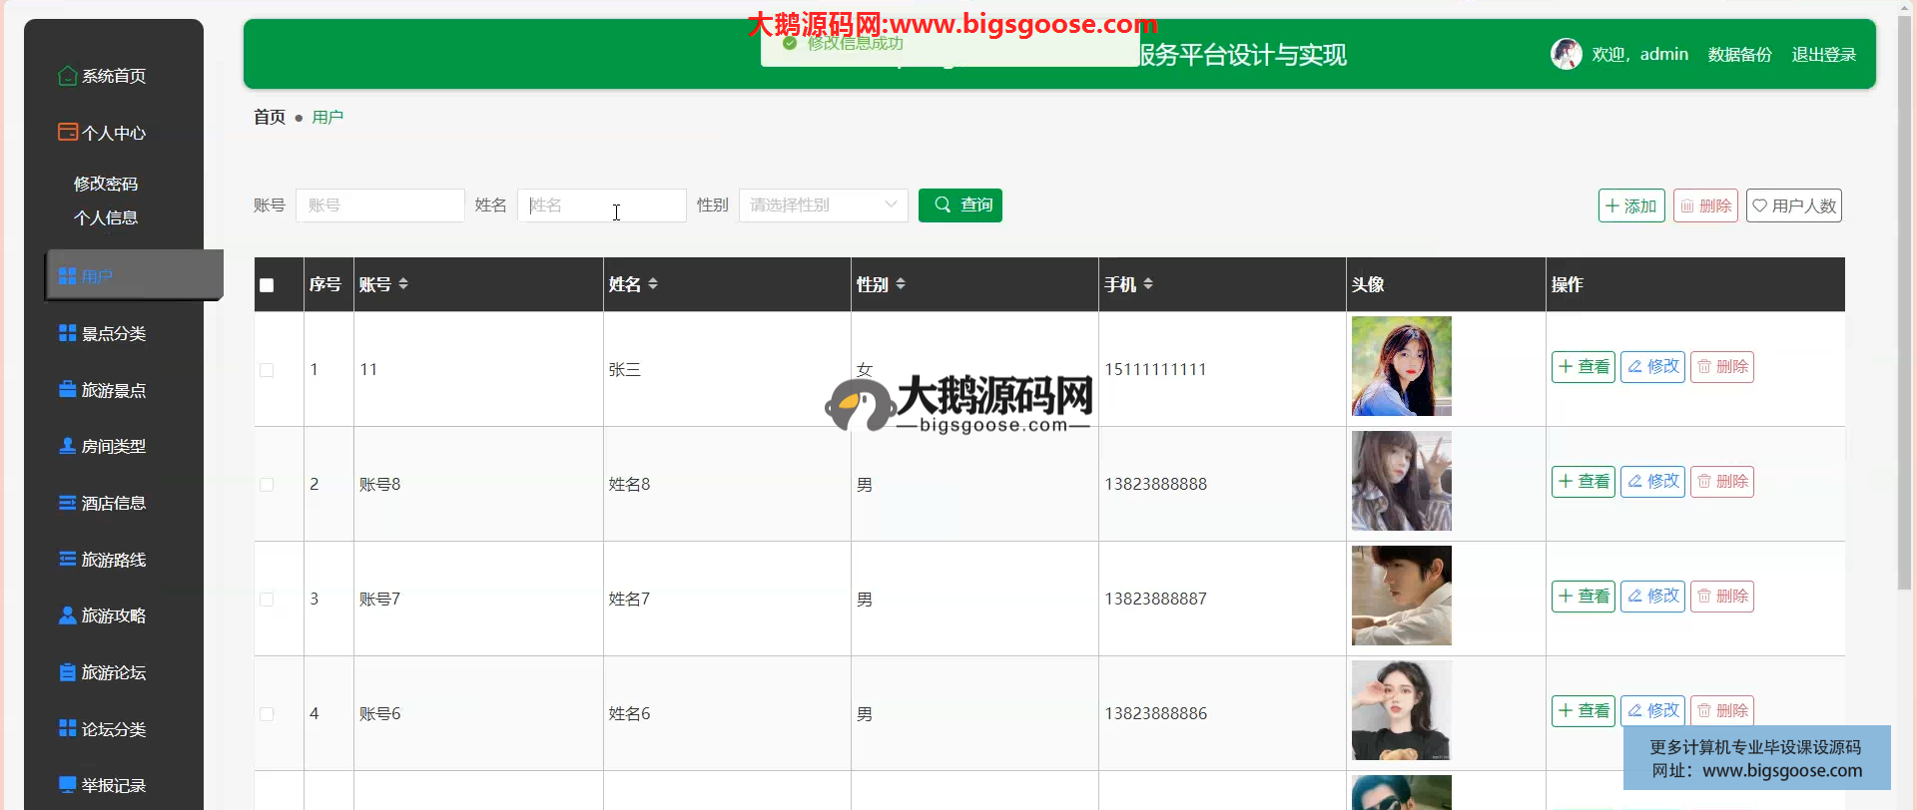Image resolution: width=1917 pixels, height=810 pixels.
Task: Sort the table by 账号 column
Action: (403, 284)
